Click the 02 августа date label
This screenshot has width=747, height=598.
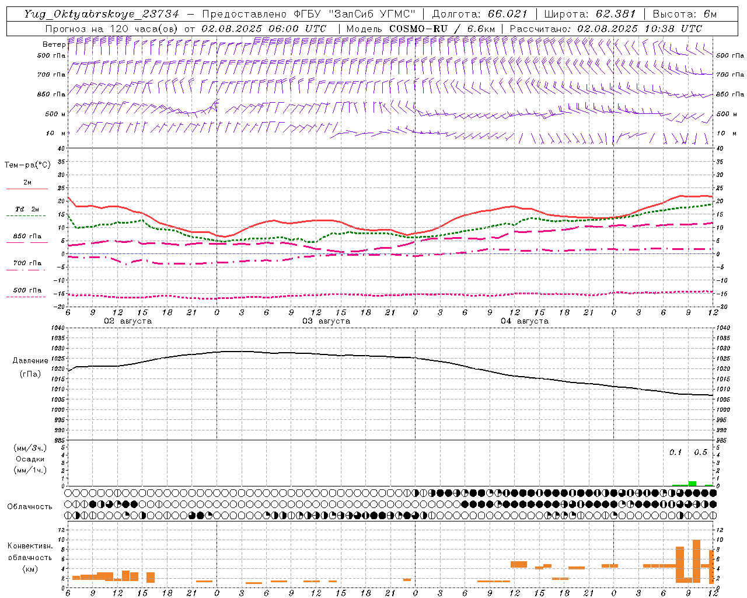pyautogui.click(x=128, y=321)
